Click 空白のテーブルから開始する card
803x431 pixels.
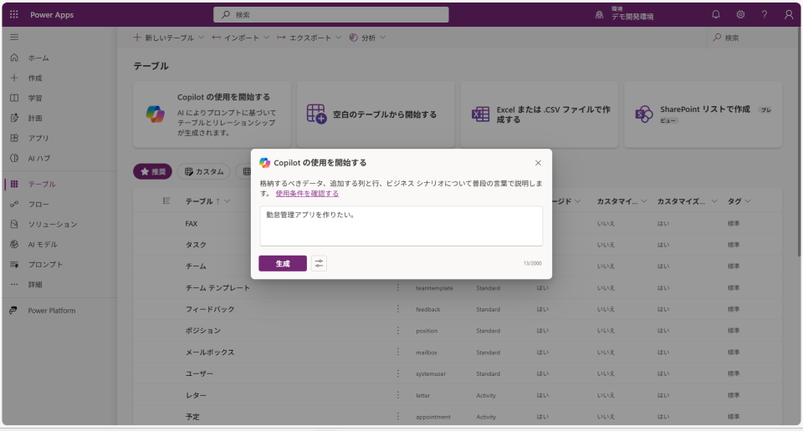tap(376, 114)
